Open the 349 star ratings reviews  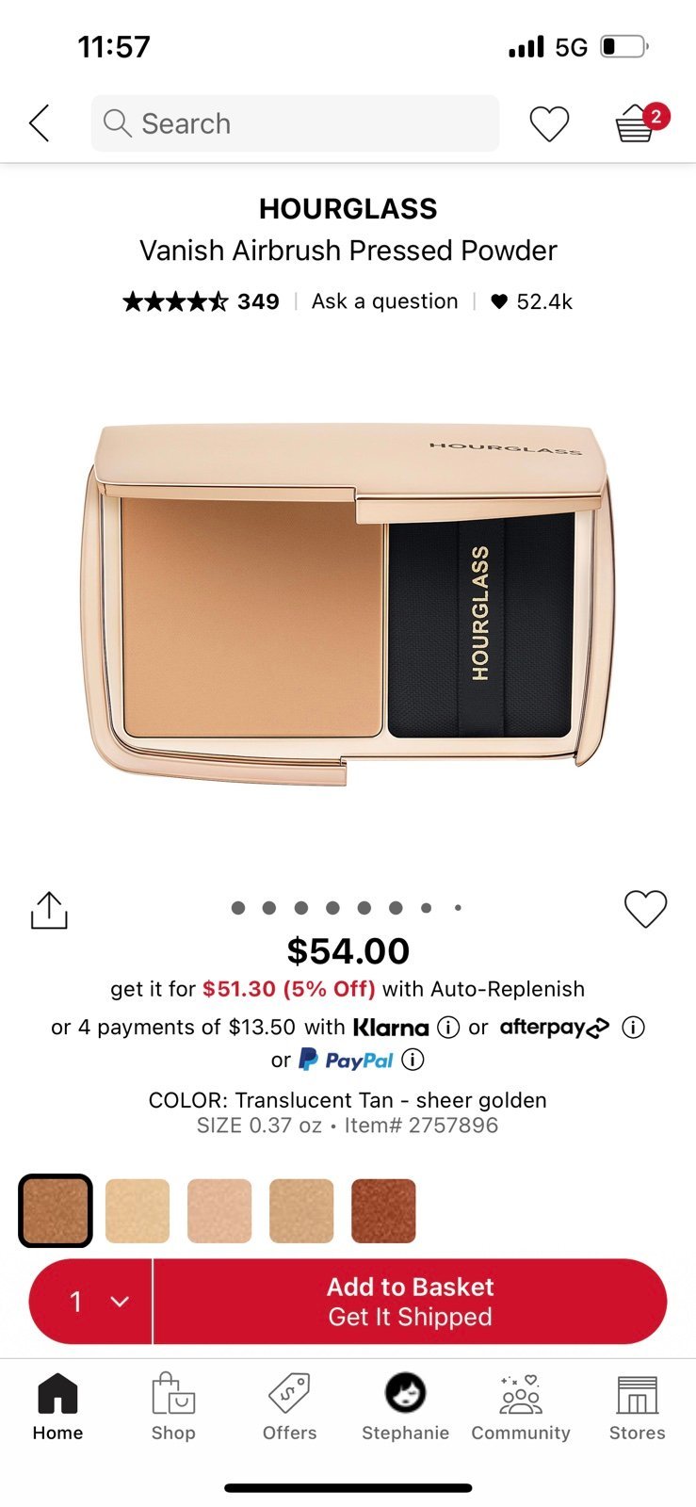[x=201, y=301]
